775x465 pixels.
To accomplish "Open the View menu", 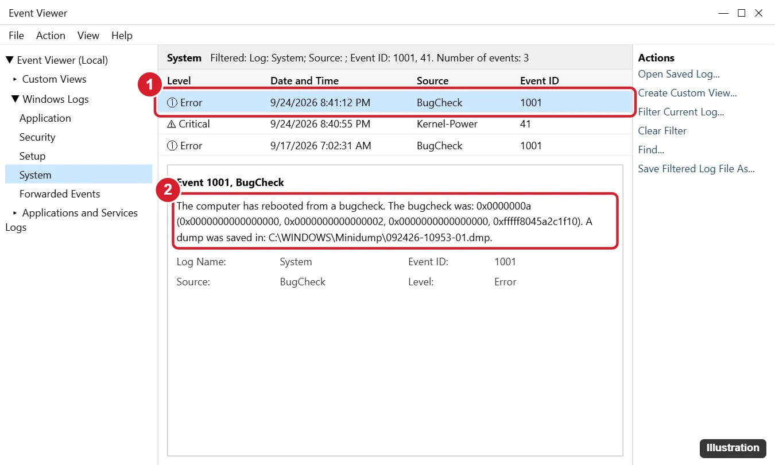I will pos(88,36).
